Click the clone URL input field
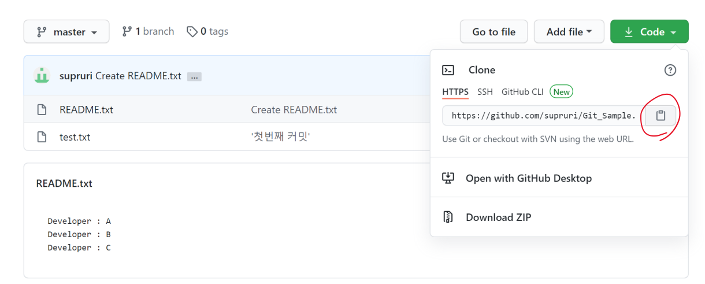Image resolution: width=705 pixels, height=284 pixels. point(544,116)
